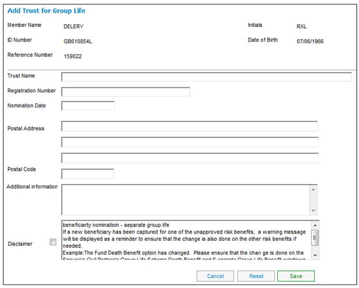Focus the Registration Number field

click(x=125, y=92)
